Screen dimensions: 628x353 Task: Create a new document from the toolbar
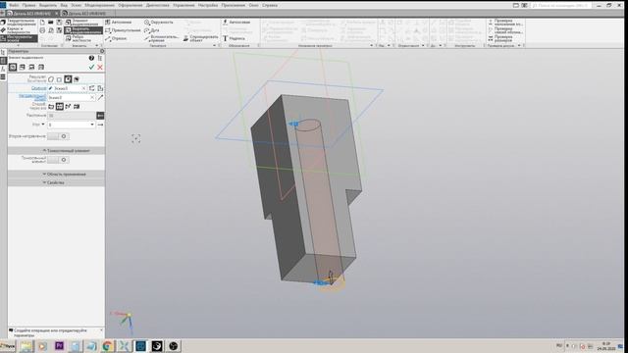click(42, 22)
